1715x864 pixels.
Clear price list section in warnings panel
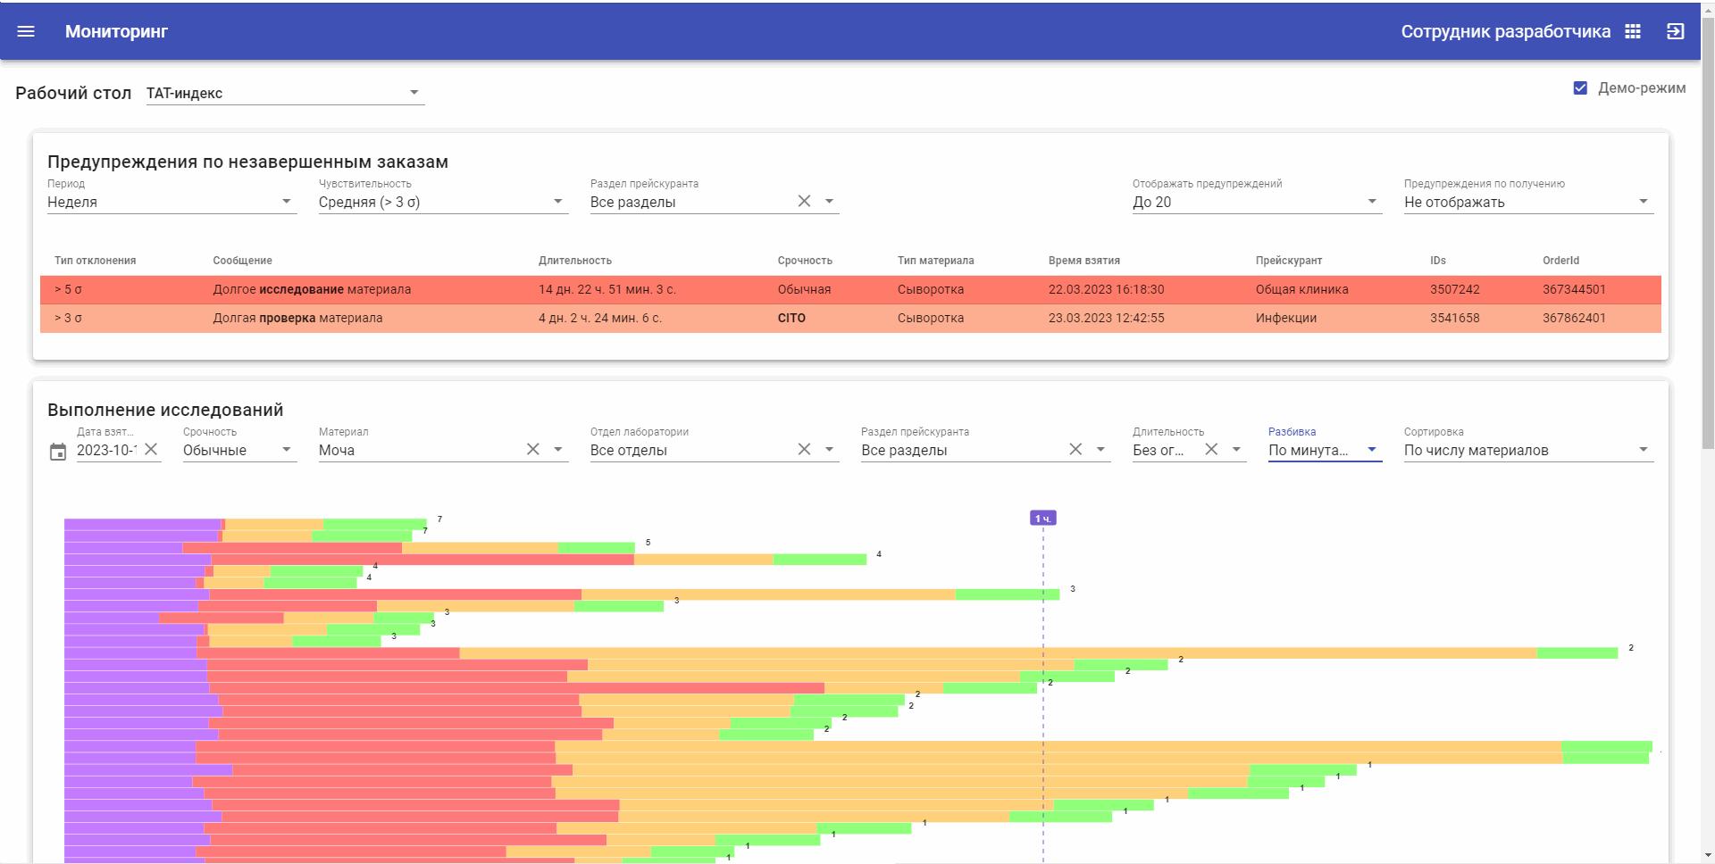tap(804, 201)
